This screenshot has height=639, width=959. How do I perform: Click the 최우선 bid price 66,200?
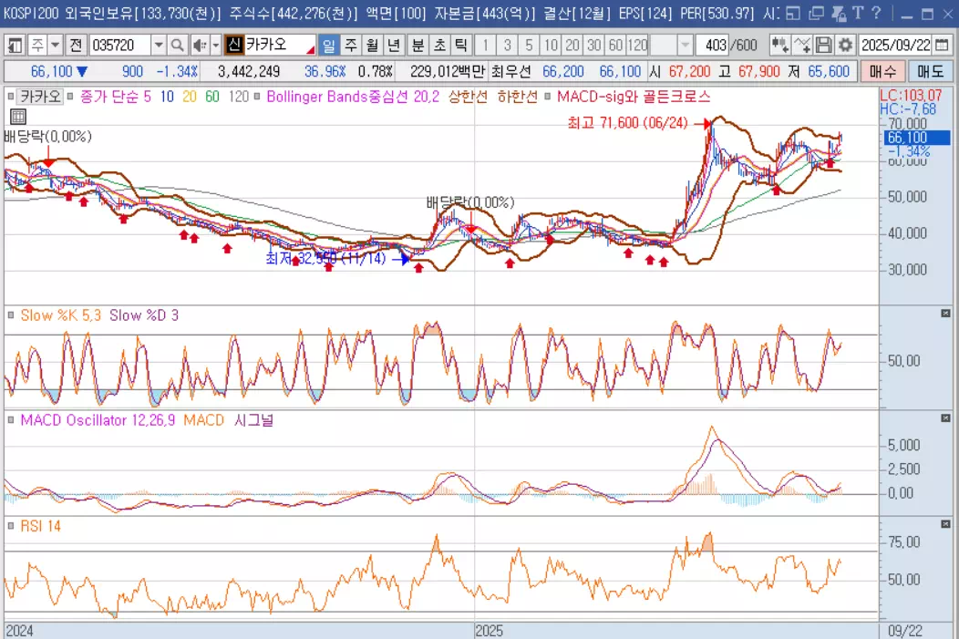click(x=563, y=71)
